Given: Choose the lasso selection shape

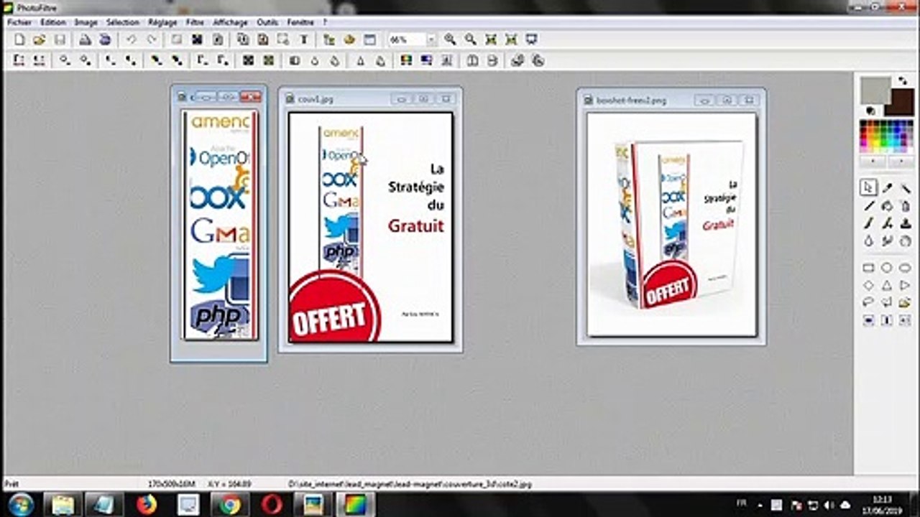Looking at the screenshot, I should tap(868, 302).
